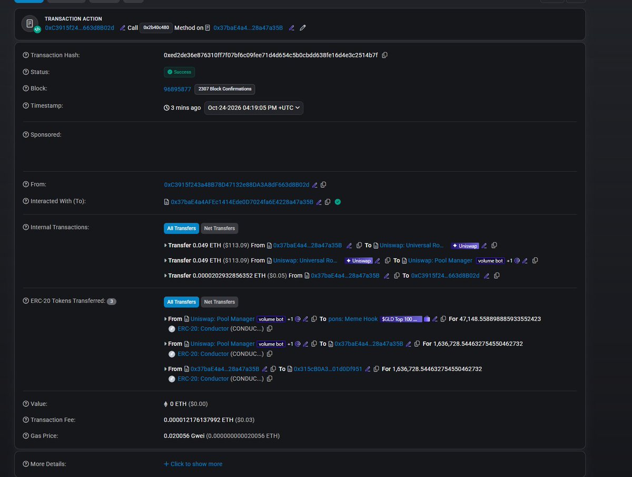Viewport: 632px width, 477px height.
Task: Open 0xC3915f24...663d8B02d in third internal transfer
Action: click(x=445, y=276)
